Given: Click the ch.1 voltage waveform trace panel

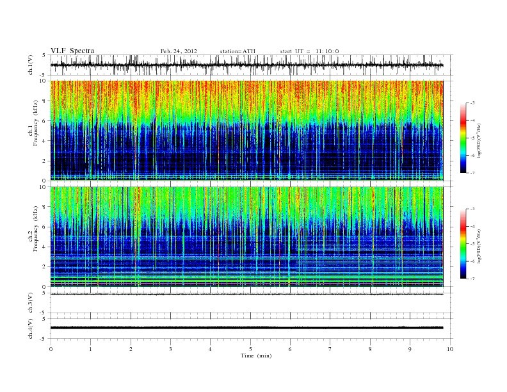Looking at the screenshot, I should click(x=252, y=65).
